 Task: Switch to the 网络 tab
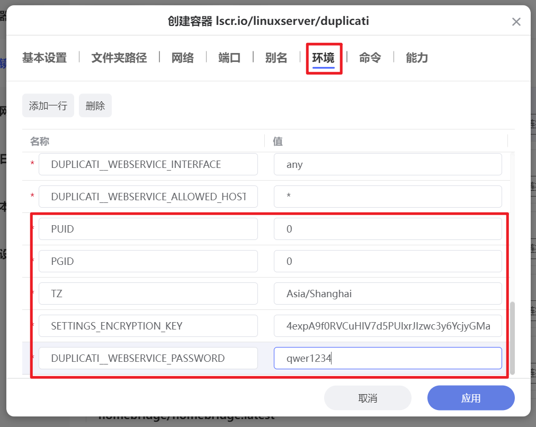click(x=183, y=58)
